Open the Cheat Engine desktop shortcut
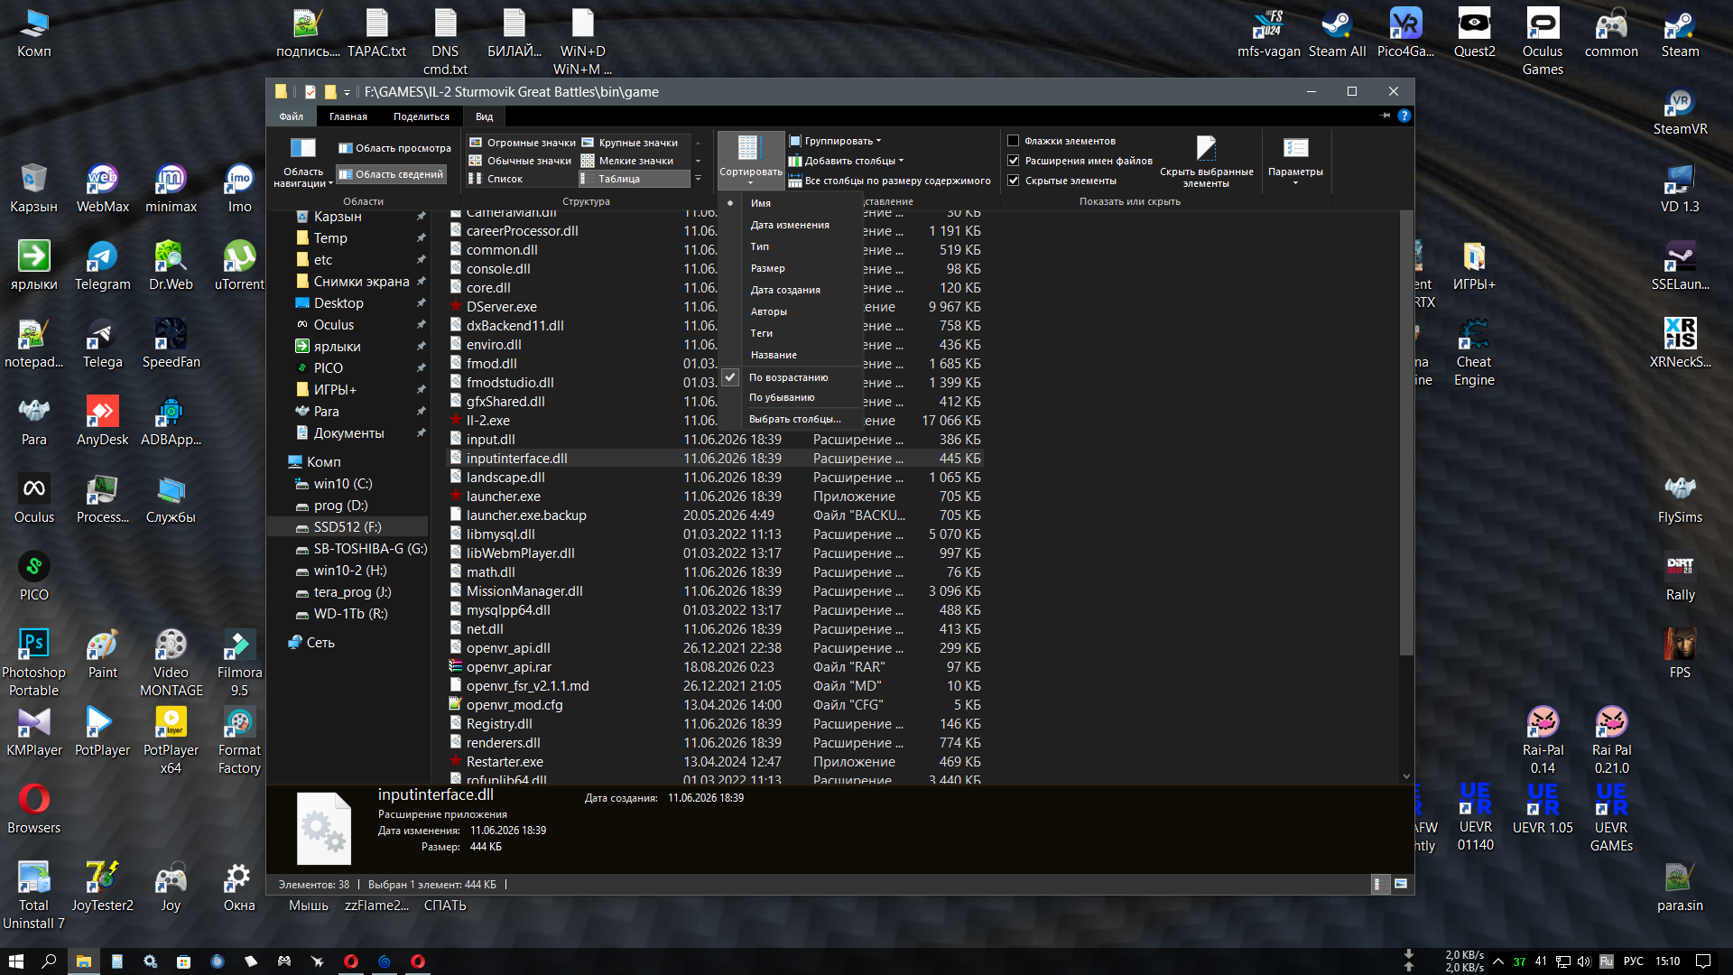The image size is (1733, 975). coord(1474,353)
